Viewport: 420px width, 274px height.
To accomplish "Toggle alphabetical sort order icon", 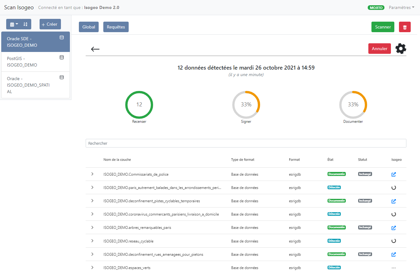I will (x=25, y=24).
